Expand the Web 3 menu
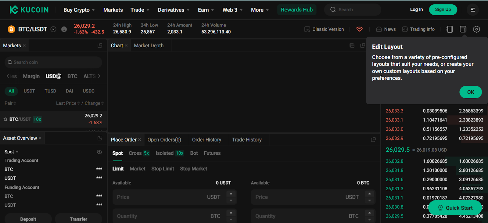488x223 pixels. [x=232, y=10]
